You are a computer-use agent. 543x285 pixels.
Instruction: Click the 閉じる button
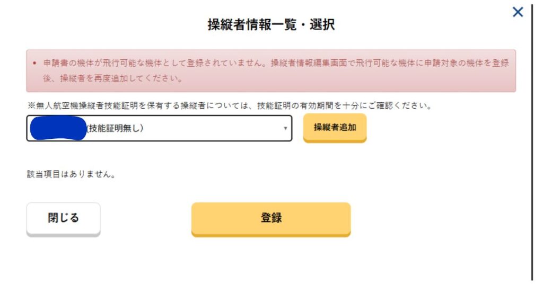pos(63,218)
